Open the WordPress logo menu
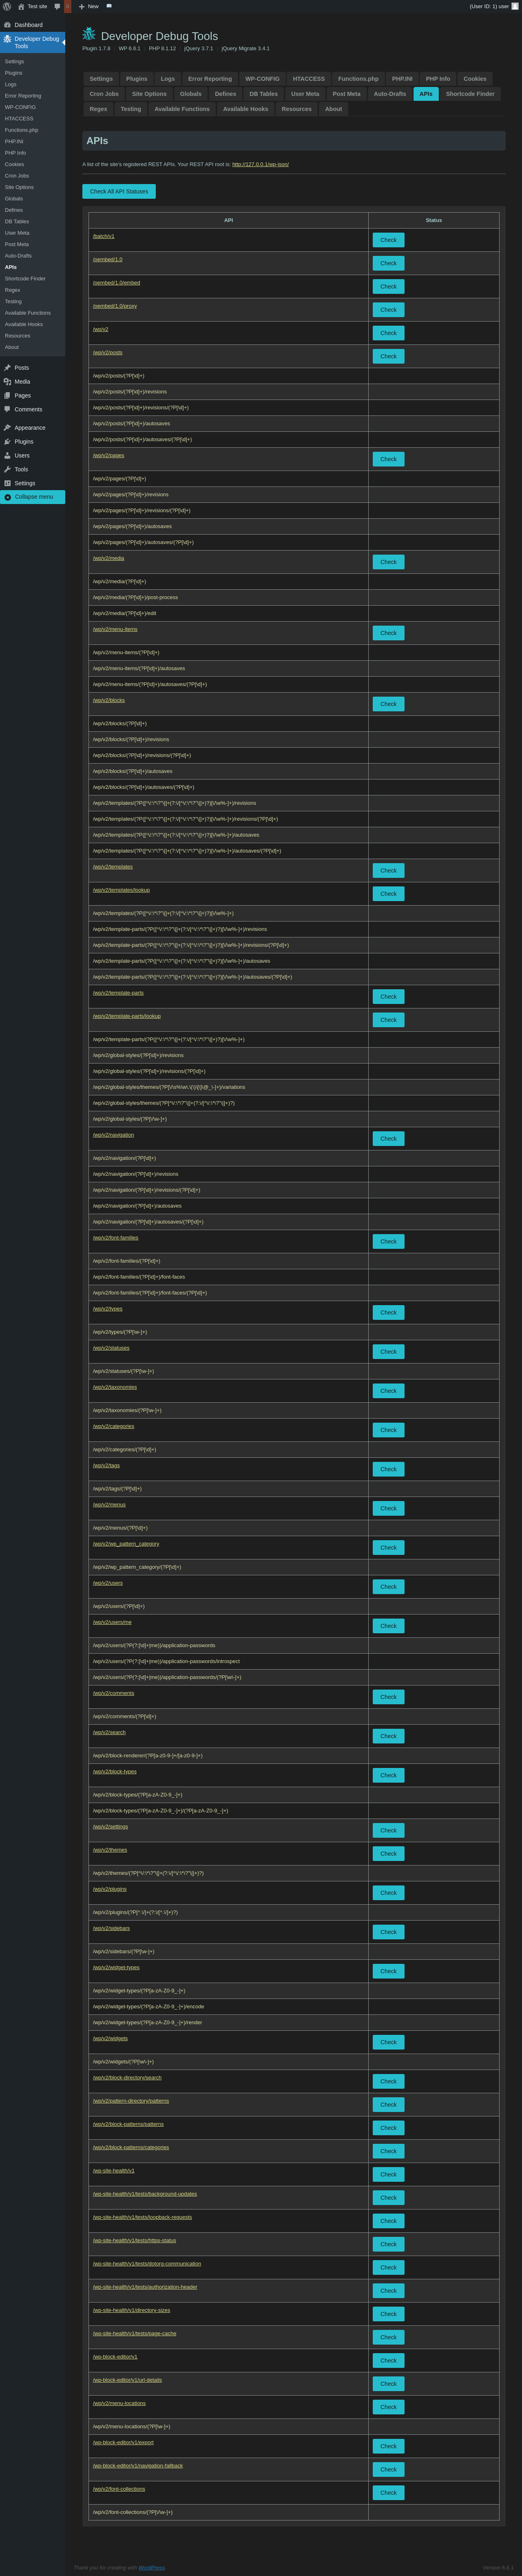Viewport: 522px width, 2576px height. (7, 6)
